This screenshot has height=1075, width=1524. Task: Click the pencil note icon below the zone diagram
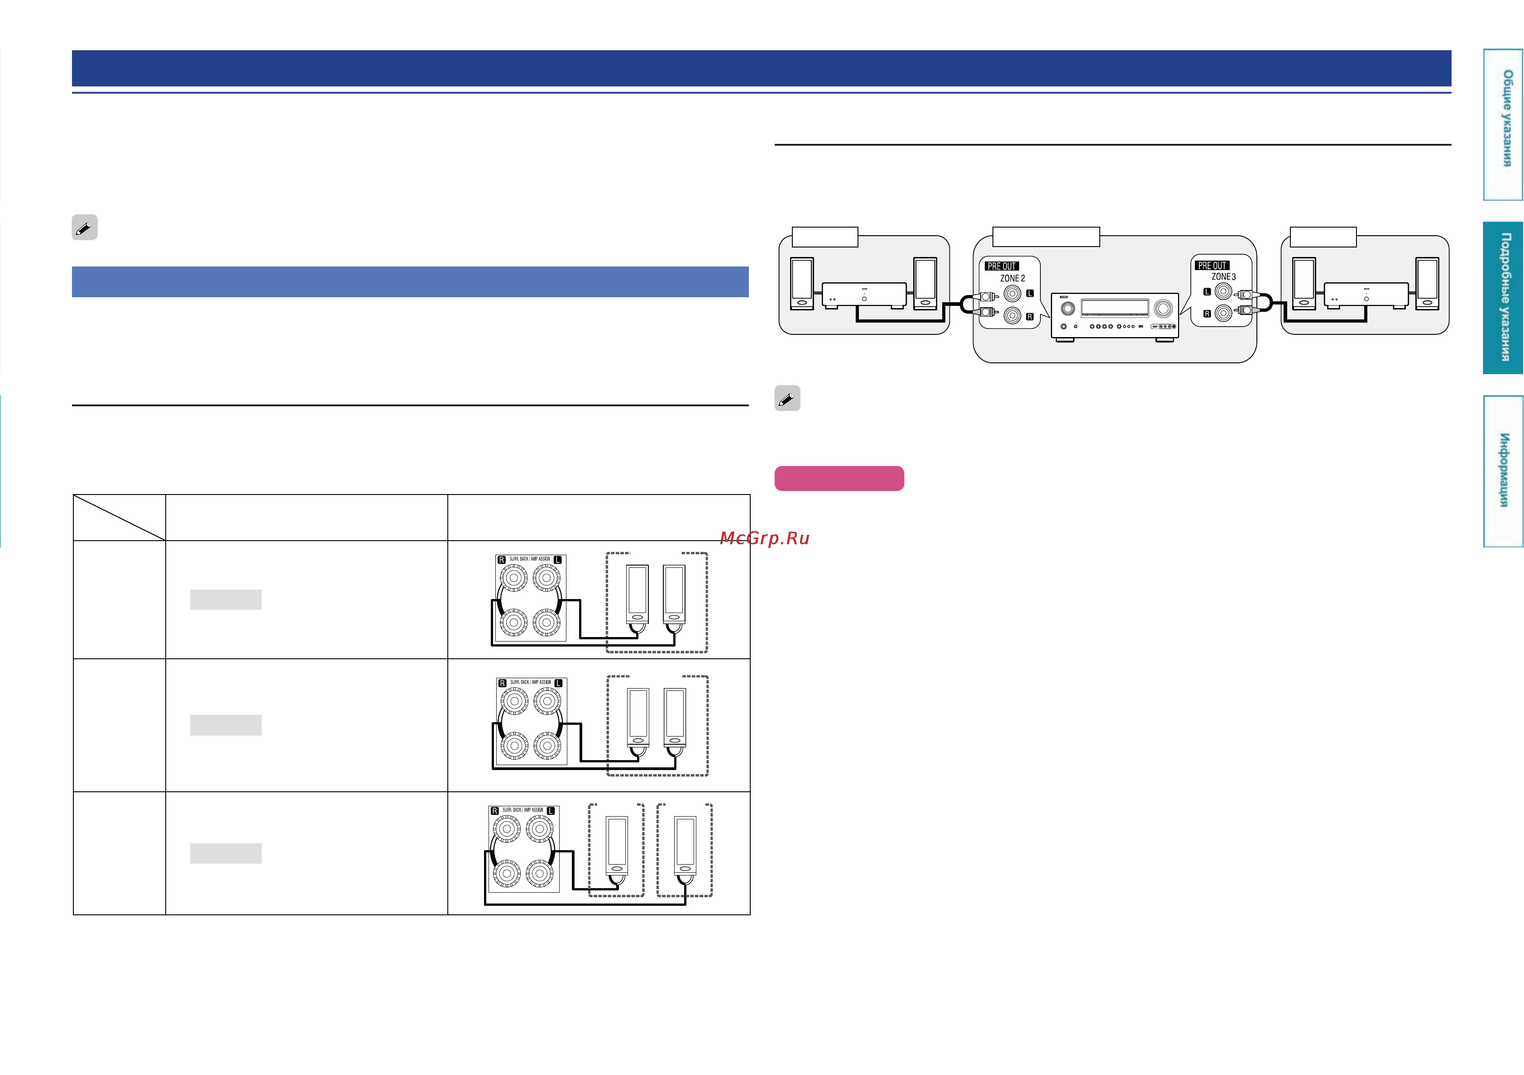787,398
